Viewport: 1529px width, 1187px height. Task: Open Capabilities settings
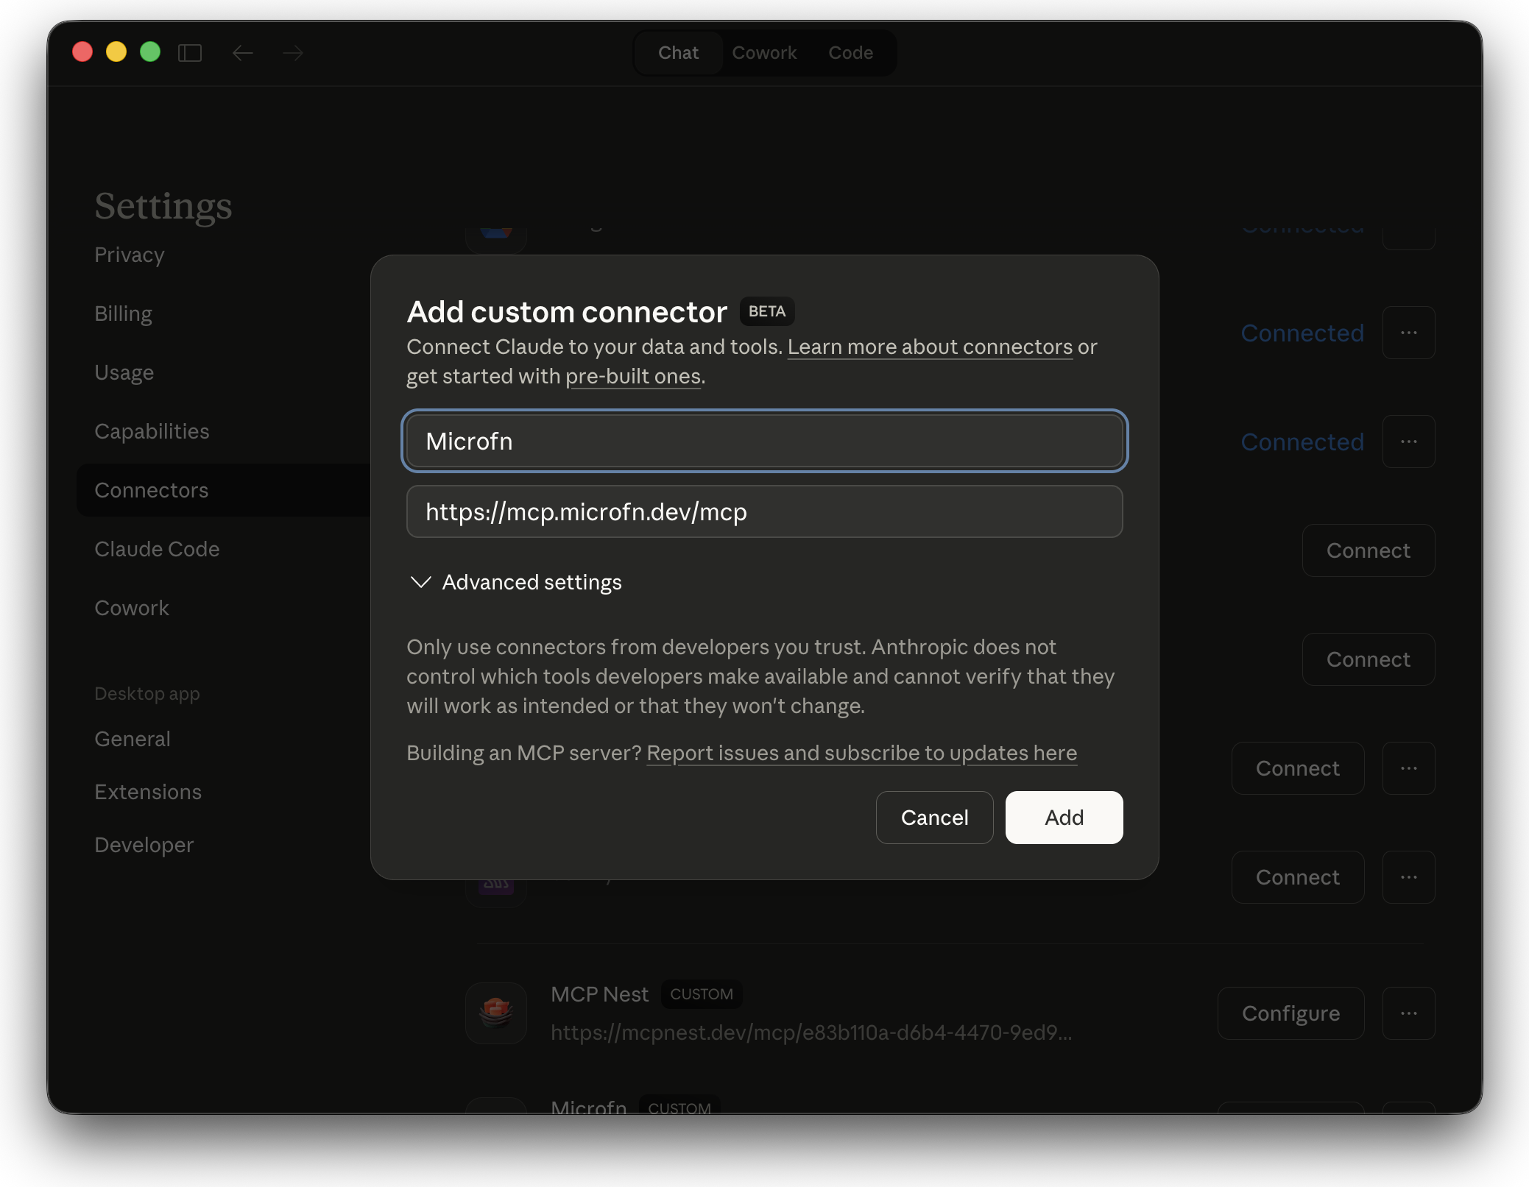click(x=152, y=431)
